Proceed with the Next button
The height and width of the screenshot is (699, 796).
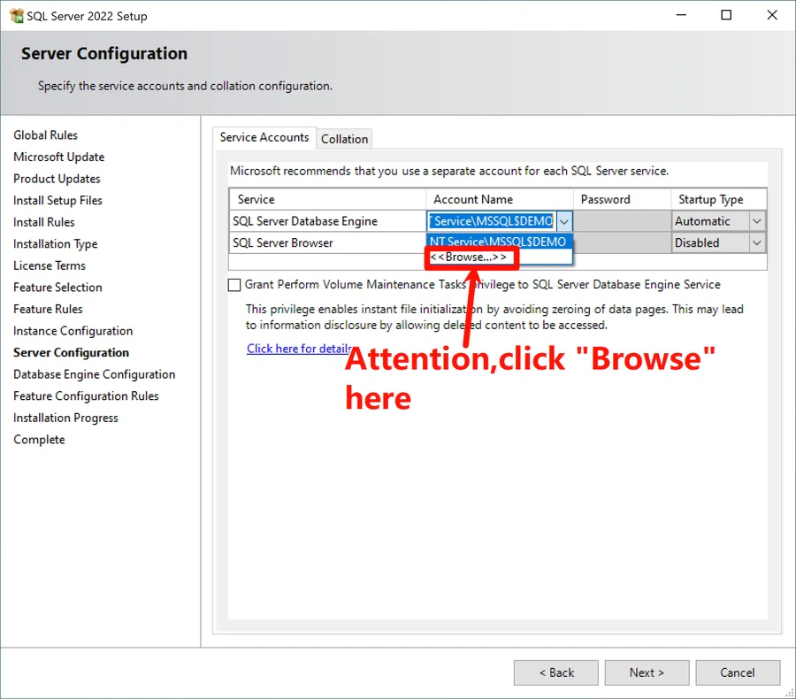(647, 672)
